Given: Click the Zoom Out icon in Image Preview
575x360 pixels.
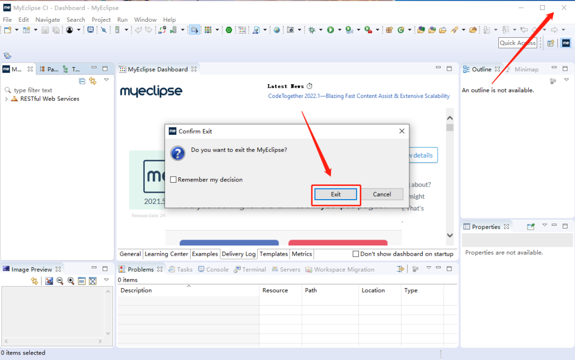Looking at the screenshot, I should click(x=60, y=281).
